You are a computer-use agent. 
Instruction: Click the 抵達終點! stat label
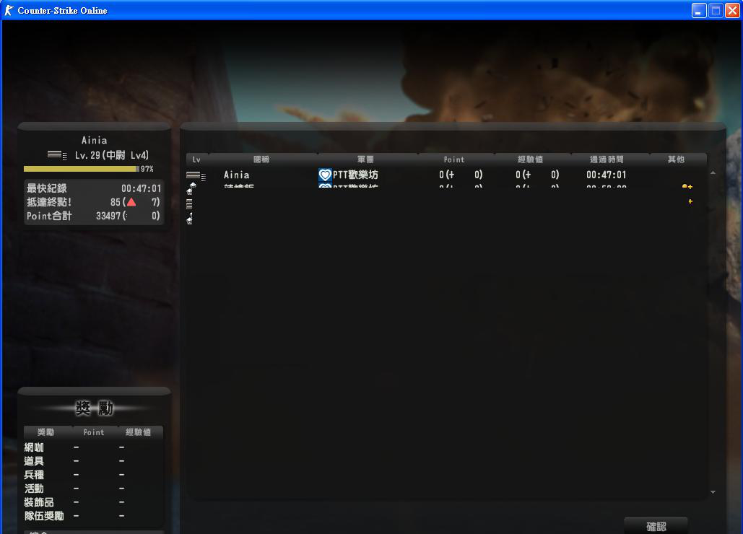[x=49, y=202]
